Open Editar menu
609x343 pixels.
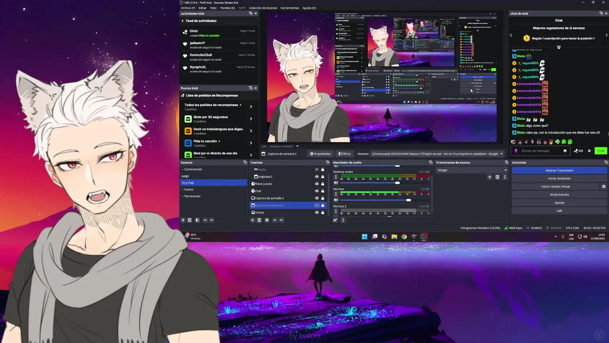pyautogui.click(x=202, y=8)
